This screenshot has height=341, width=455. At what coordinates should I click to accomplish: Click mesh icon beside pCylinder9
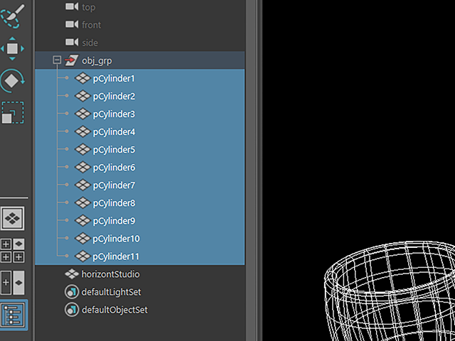click(x=82, y=220)
